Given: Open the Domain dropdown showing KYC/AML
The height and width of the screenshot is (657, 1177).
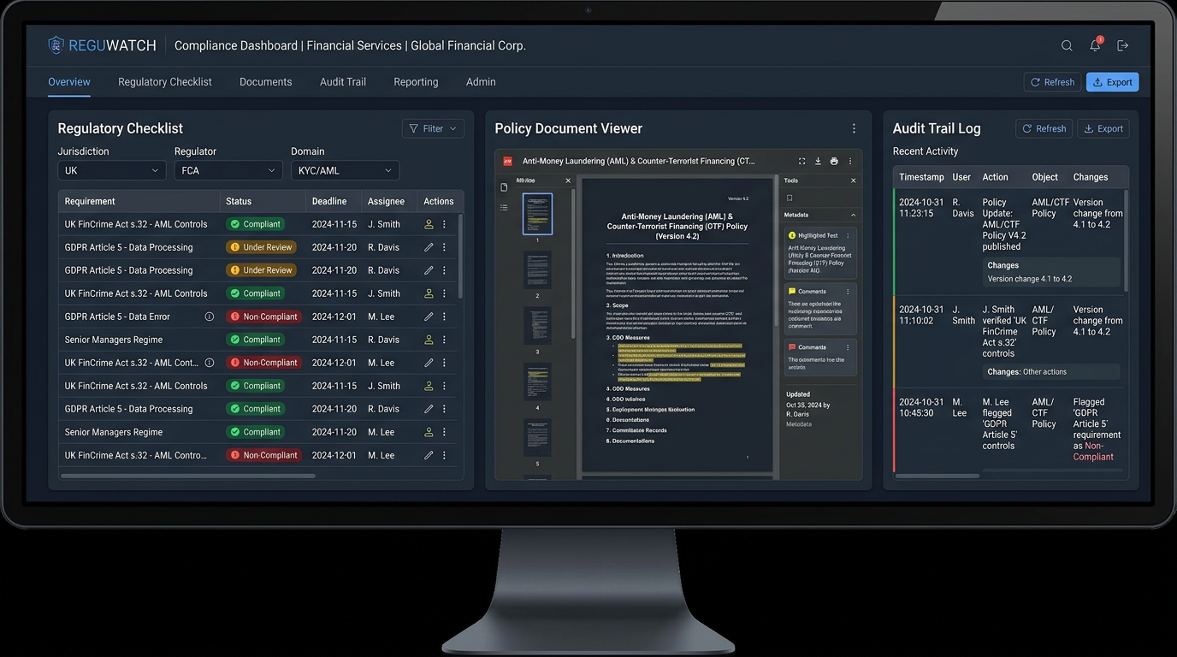Looking at the screenshot, I should pyautogui.click(x=345, y=170).
